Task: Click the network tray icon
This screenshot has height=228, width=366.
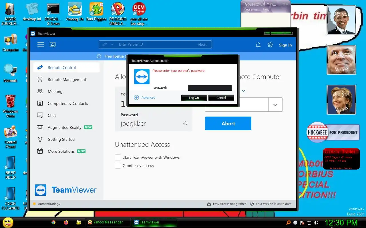Action: 309,223
